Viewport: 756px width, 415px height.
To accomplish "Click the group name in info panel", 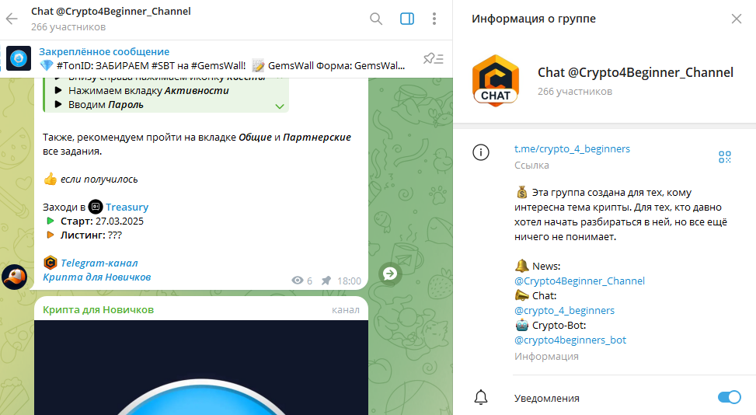I will (636, 72).
